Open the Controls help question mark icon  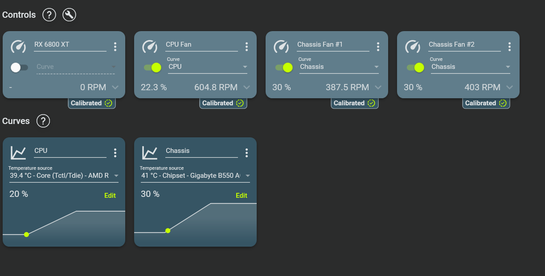point(49,15)
